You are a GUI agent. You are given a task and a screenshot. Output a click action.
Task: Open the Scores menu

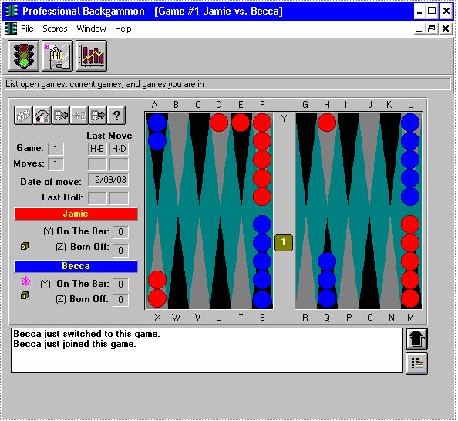pos(55,29)
